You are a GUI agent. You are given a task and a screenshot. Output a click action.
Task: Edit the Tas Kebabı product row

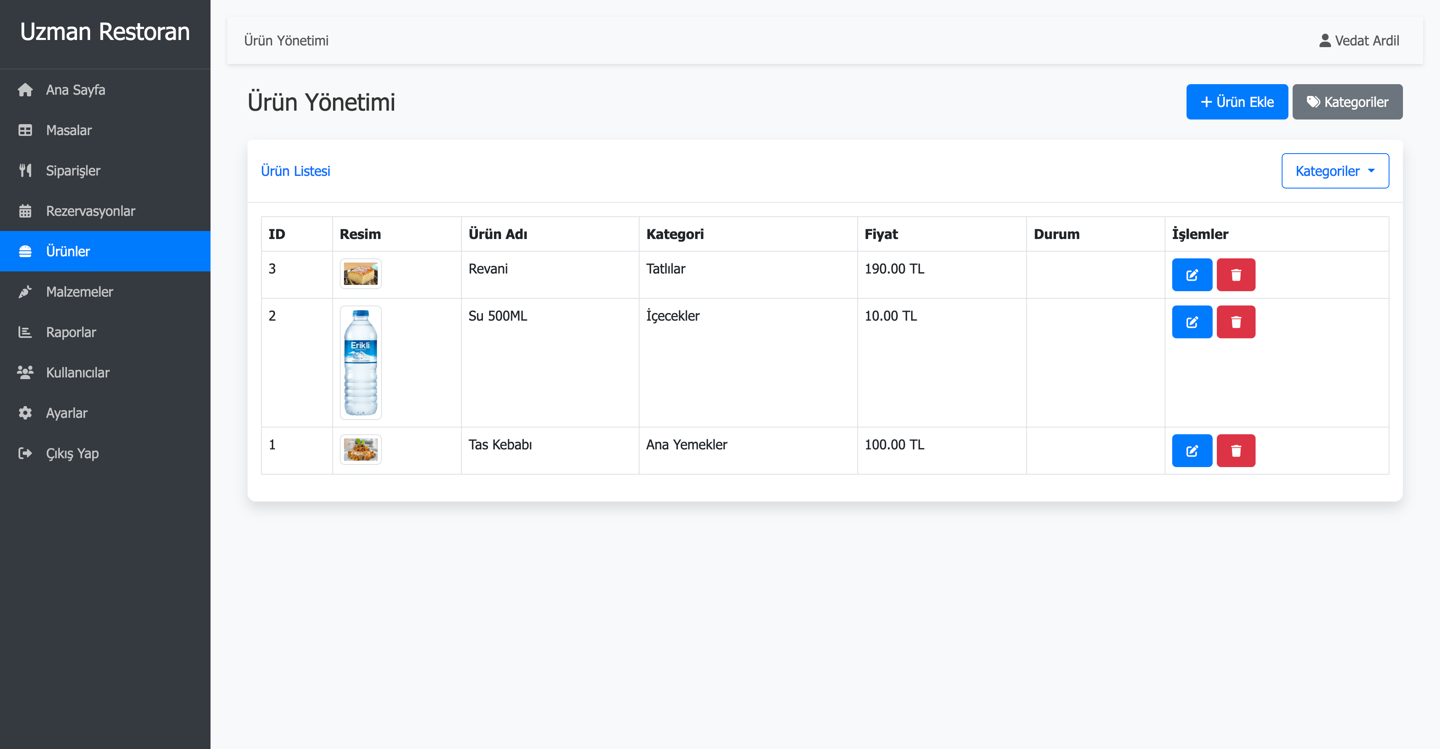coord(1191,450)
